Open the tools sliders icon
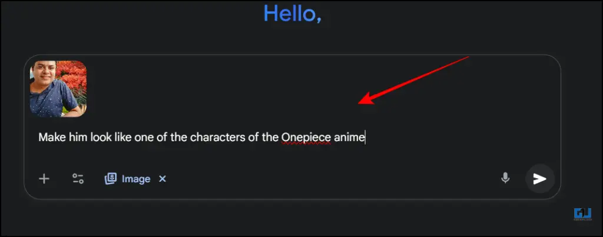This screenshot has width=603, height=237. (x=78, y=179)
